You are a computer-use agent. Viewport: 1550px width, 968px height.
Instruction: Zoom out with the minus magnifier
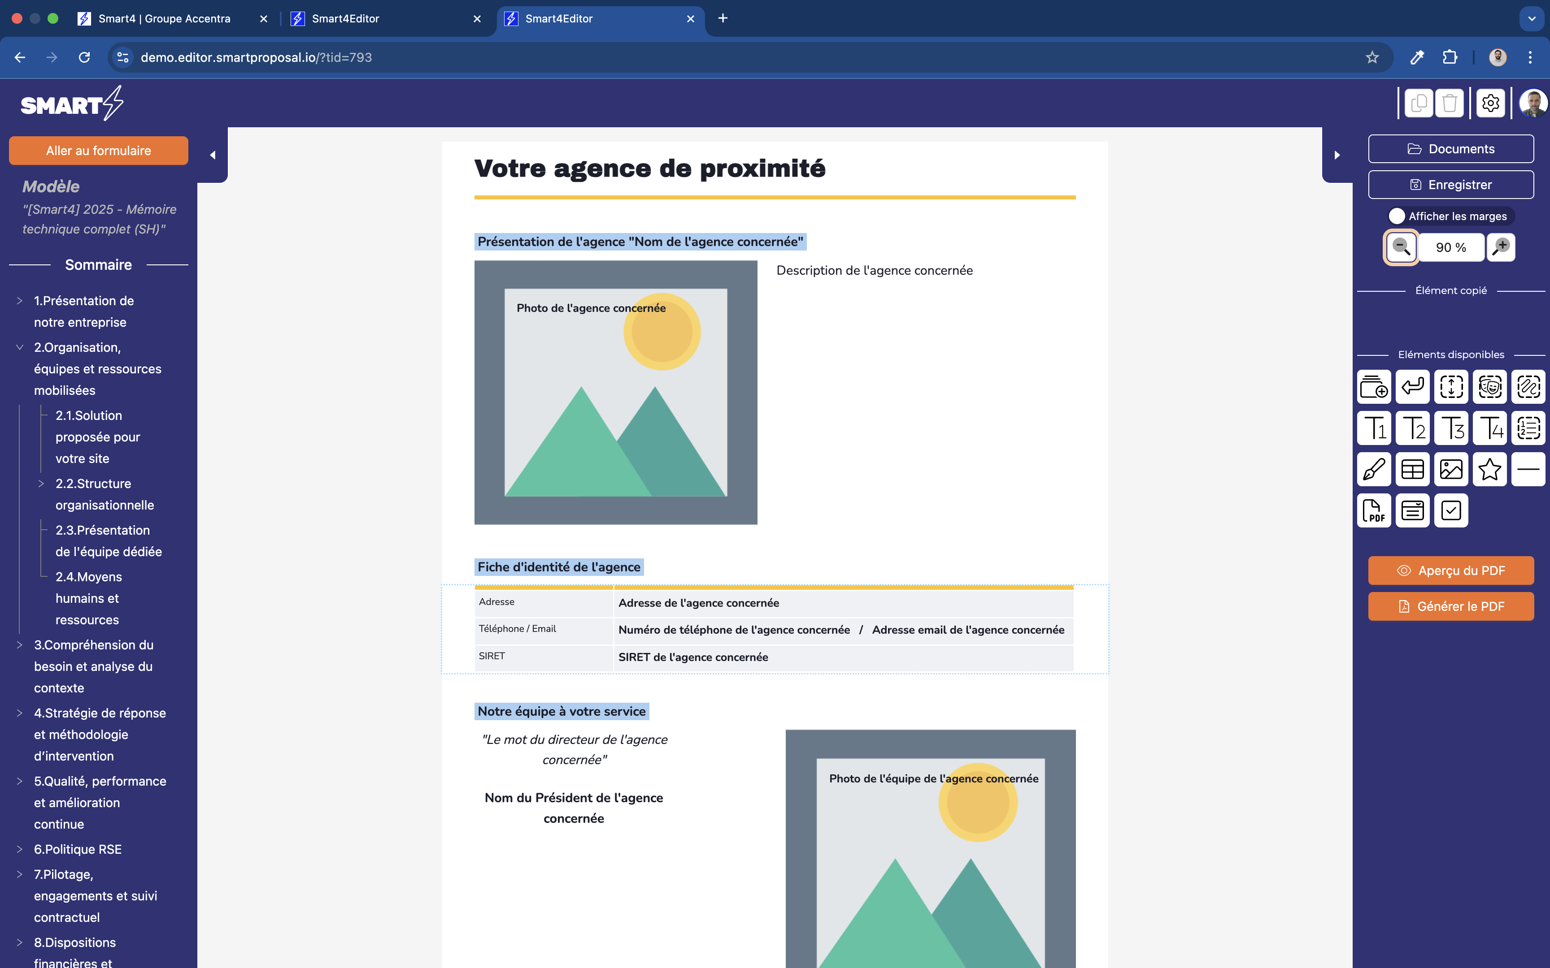(1401, 247)
